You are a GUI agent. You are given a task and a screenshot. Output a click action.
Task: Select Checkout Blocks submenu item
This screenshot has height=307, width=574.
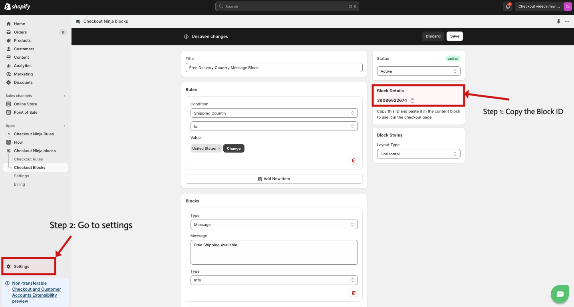click(30, 168)
